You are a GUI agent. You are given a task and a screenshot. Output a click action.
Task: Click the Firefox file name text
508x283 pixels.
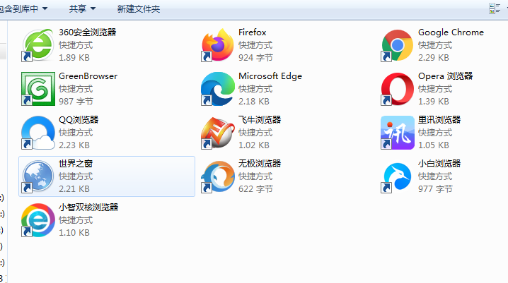pos(253,32)
